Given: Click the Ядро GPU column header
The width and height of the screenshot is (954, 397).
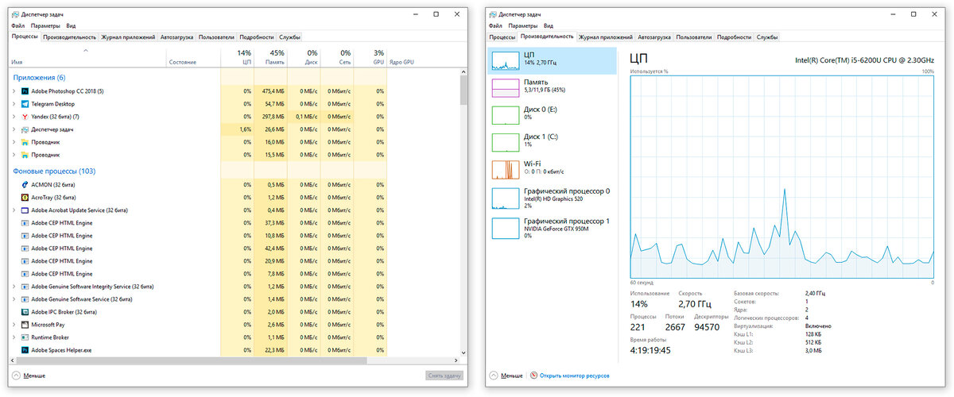Looking at the screenshot, I should point(401,62).
